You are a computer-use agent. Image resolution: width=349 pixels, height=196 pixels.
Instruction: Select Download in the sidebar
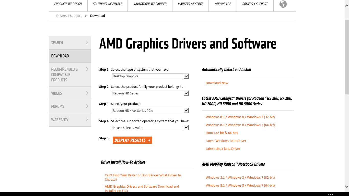click(70, 56)
